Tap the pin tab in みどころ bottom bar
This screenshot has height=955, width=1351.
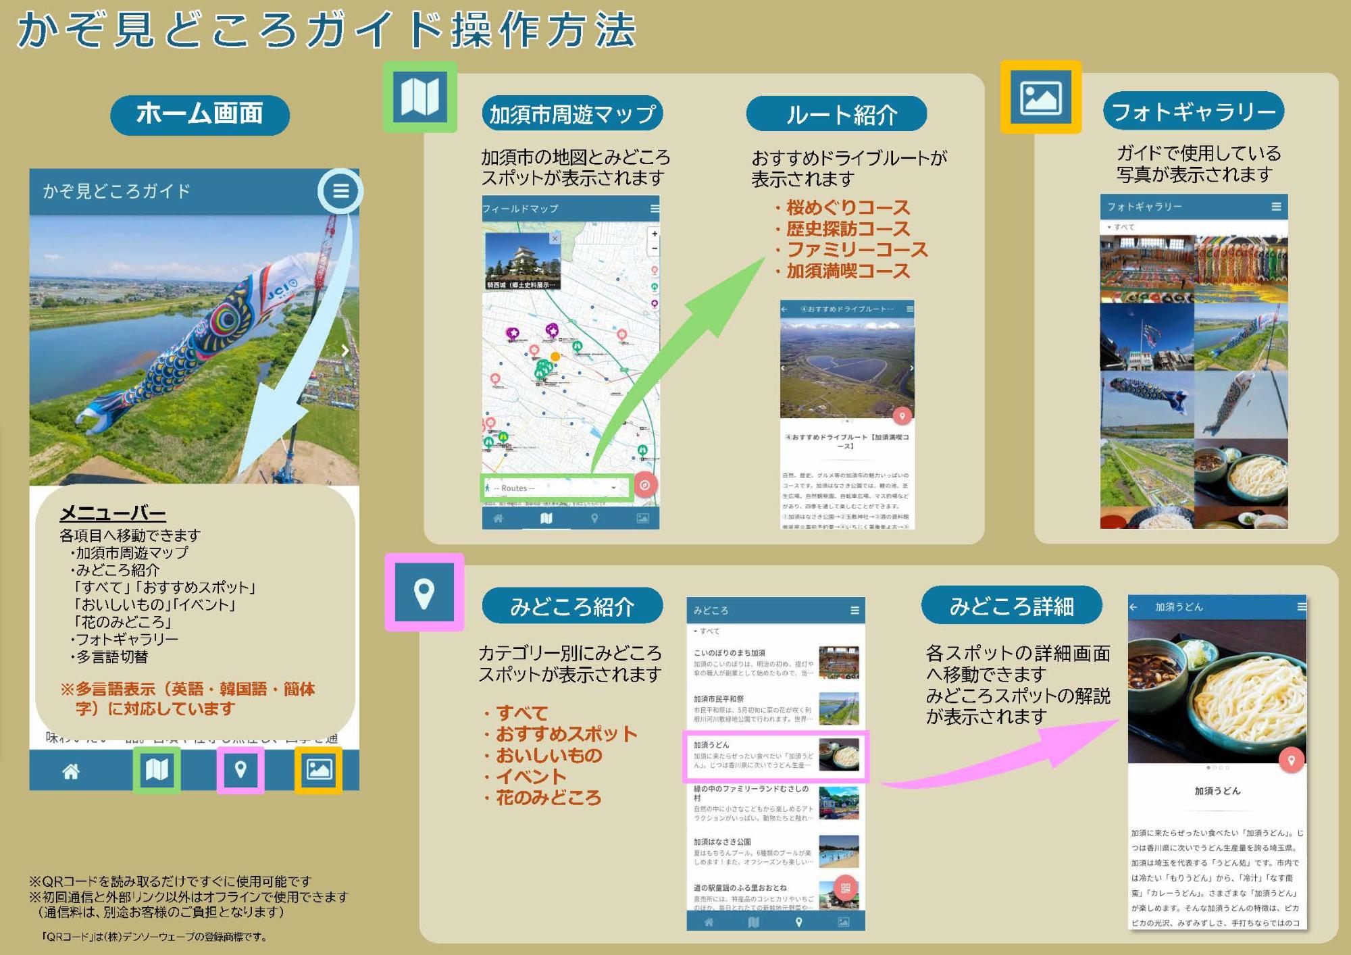coord(798,922)
